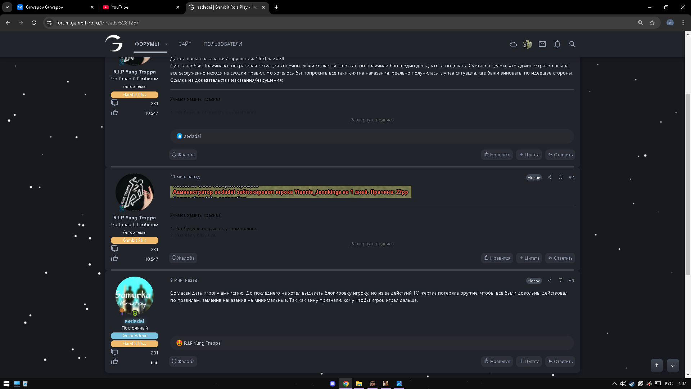Bookmark post #3
The width and height of the screenshot is (691, 389).
(560, 281)
